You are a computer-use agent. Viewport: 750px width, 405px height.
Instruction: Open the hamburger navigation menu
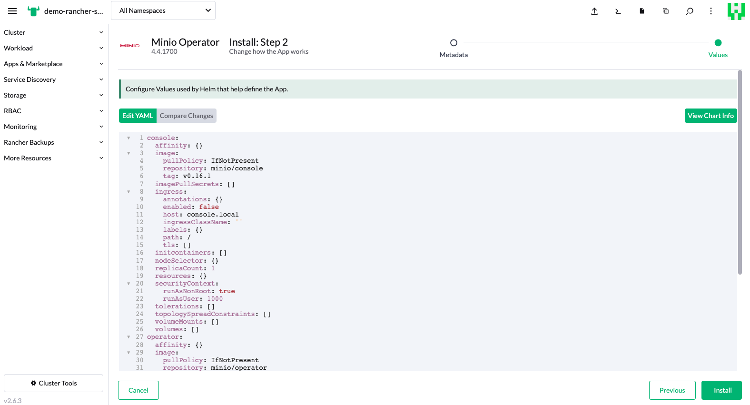[12, 11]
